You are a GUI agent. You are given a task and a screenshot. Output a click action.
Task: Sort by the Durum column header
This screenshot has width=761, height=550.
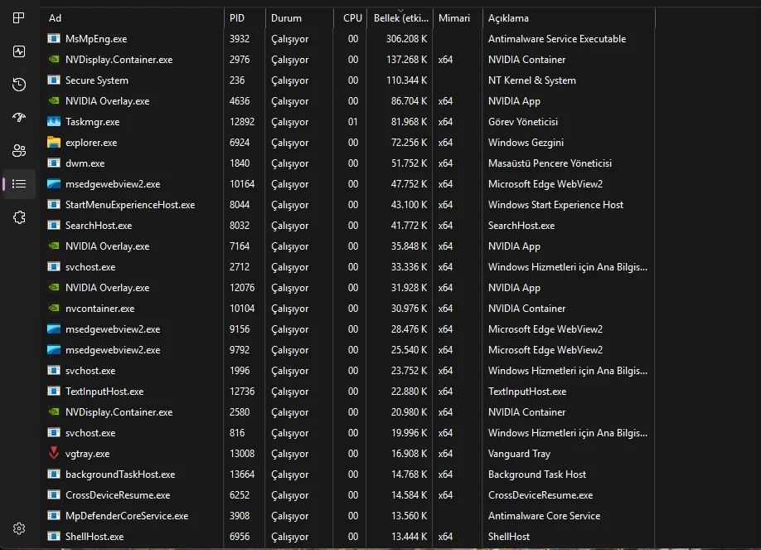pyautogui.click(x=299, y=18)
